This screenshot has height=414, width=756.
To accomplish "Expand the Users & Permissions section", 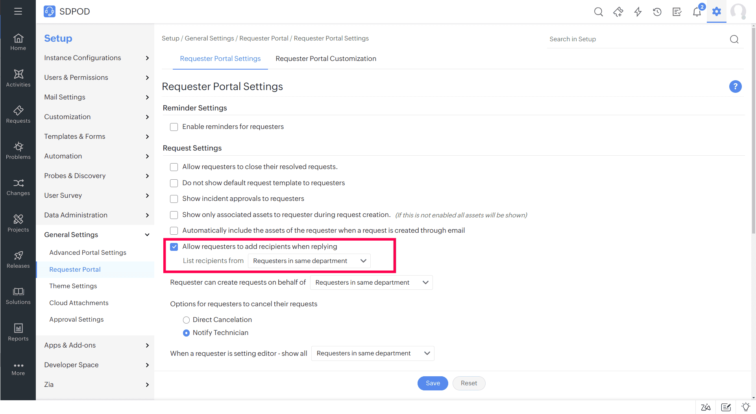I will click(x=96, y=77).
